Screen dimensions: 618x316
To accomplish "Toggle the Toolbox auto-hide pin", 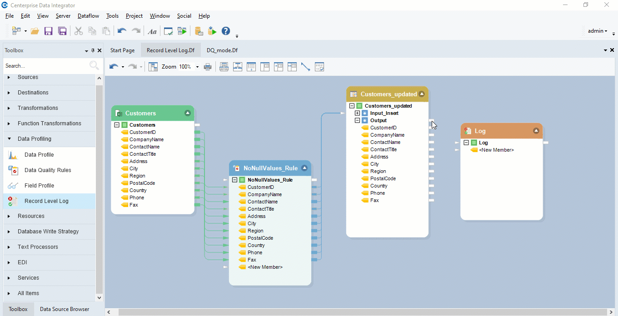I will [93, 50].
